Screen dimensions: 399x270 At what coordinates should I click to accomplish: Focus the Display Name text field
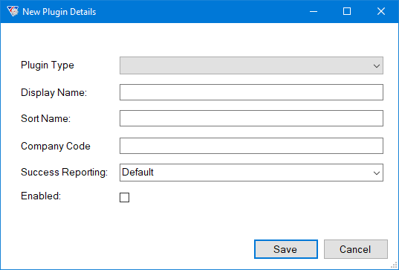(x=251, y=92)
